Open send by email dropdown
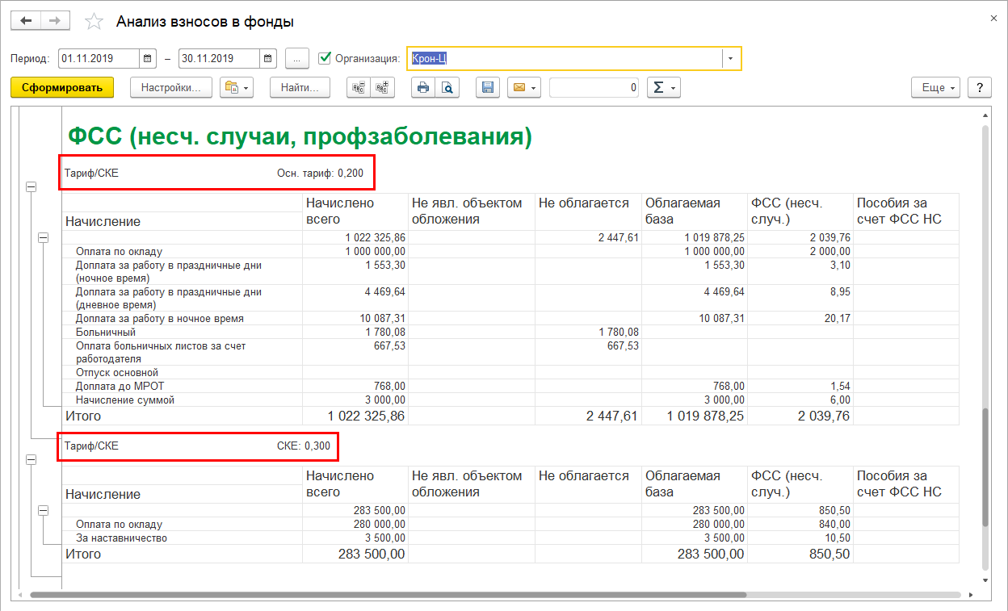Screen dimensions: 1008x611 [x=523, y=88]
